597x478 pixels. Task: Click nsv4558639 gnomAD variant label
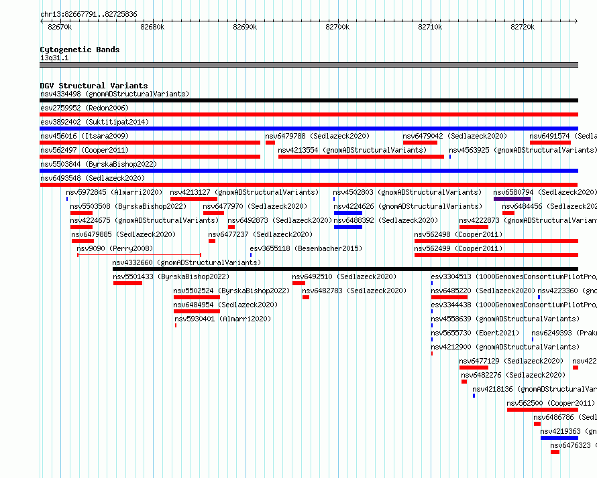[x=505, y=319]
